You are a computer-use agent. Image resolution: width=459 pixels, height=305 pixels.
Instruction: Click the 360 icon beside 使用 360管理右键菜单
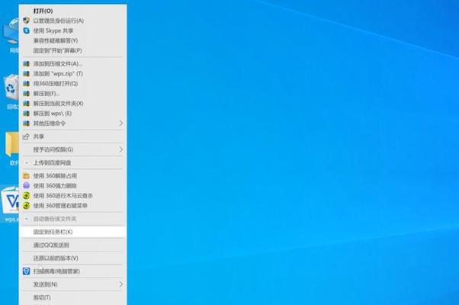coord(27,205)
